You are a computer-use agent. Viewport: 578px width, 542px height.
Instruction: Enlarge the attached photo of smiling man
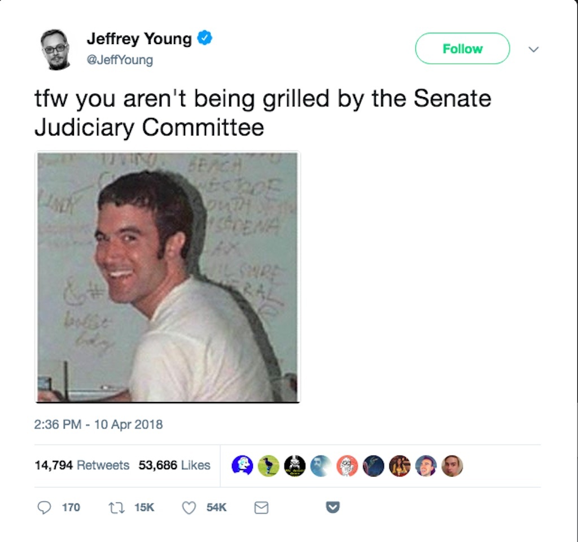tap(168, 277)
